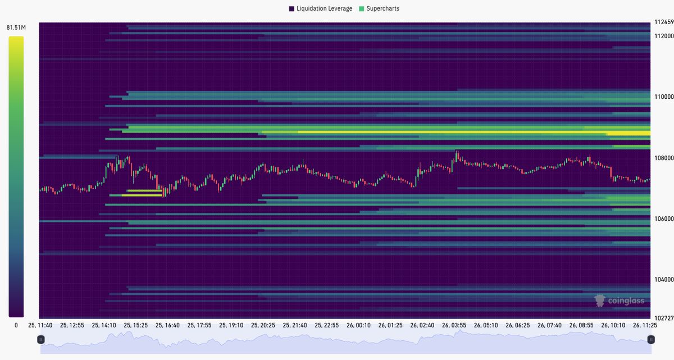This screenshot has height=360, width=674.
Task: Click the 26, 02:40 time label
Action: tap(422, 325)
